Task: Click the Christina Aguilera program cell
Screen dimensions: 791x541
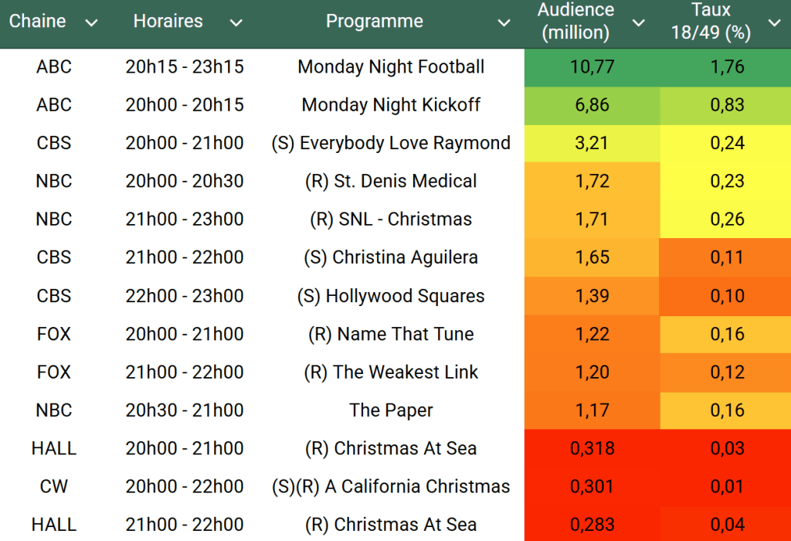Action: tap(391, 257)
